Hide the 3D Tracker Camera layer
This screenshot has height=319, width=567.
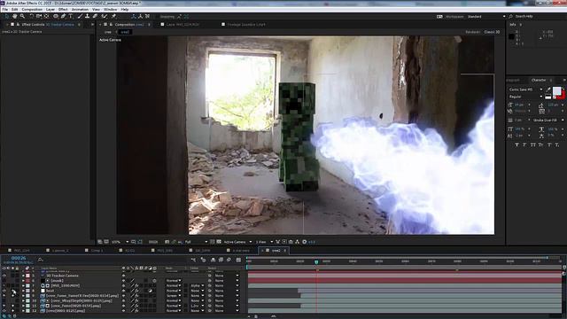4,276
